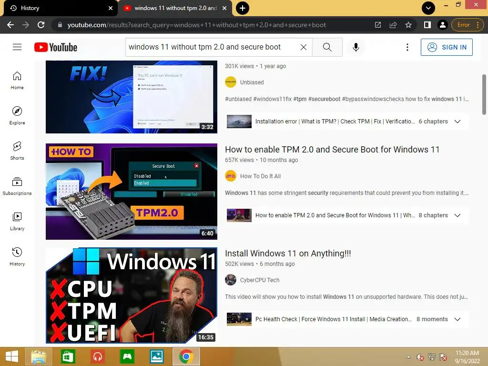Open the Unbiased channel avatar
The width and height of the screenshot is (488, 366).
point(231,82)
